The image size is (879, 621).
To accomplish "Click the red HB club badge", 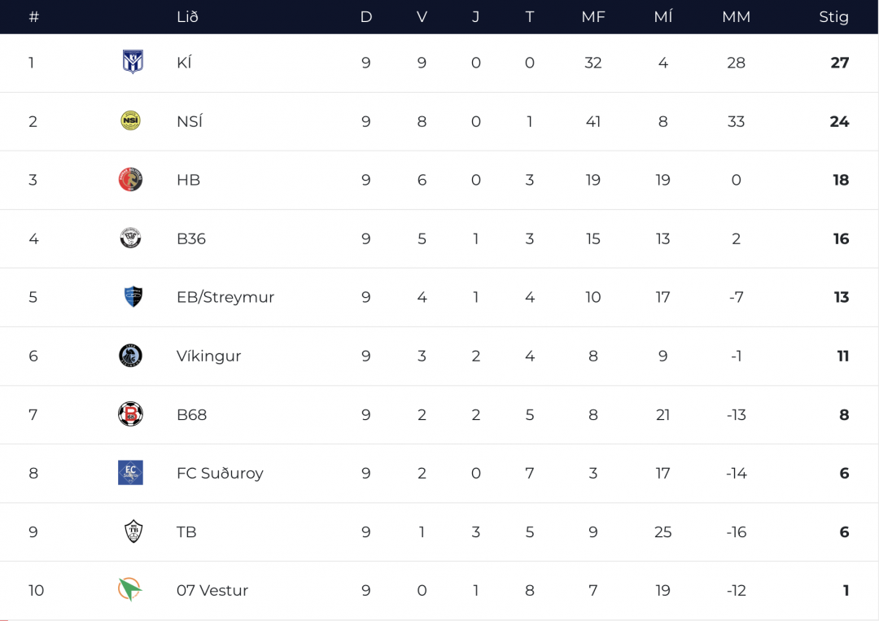I will click(x=130, y=179).
